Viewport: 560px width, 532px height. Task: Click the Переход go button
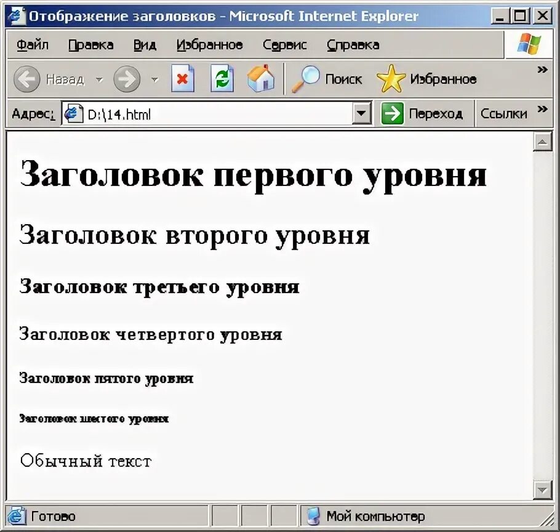point(425,113)
